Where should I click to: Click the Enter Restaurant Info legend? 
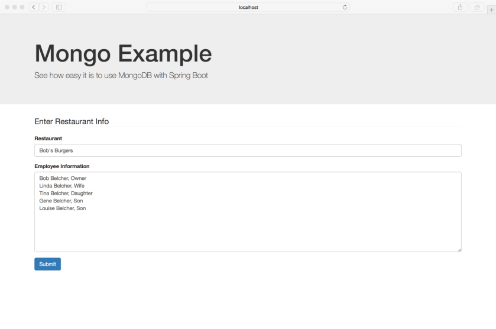[x=72, y=121]
